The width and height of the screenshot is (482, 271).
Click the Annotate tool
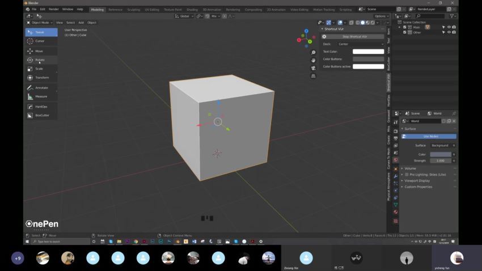pos(41,88)
